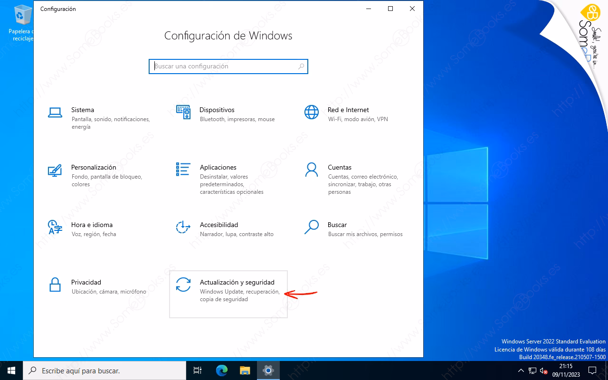Open Microsoft Edge from the taskbar
Image resolution: width=608 pixels, height=380 pixels.
[x=221, y=370]
